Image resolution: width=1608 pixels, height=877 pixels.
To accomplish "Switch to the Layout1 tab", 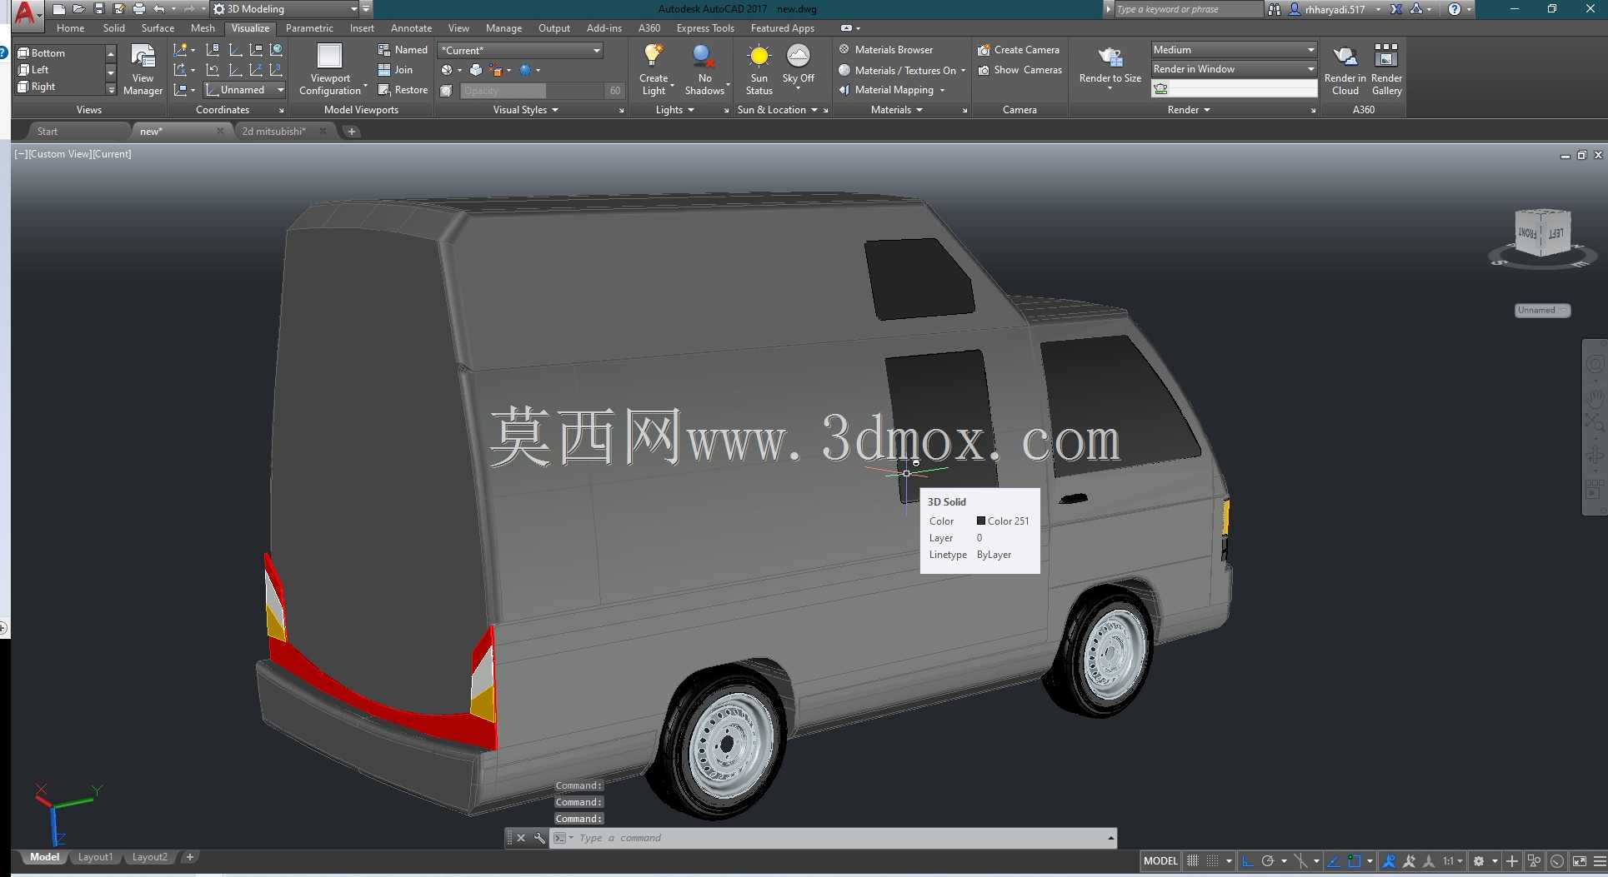I will [95, 857].
